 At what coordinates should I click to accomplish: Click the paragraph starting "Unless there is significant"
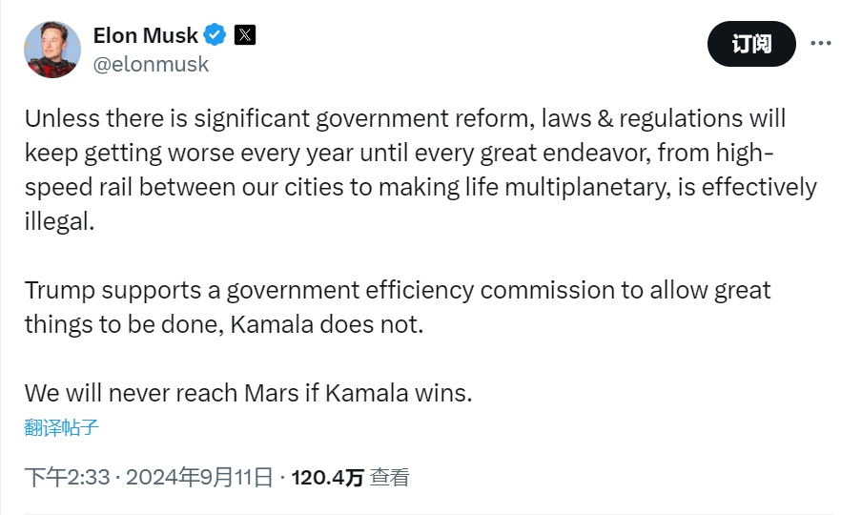[x=420, y=170]
